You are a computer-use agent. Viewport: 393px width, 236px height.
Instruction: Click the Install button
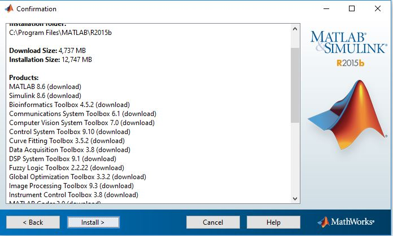(x=93, y=222)
